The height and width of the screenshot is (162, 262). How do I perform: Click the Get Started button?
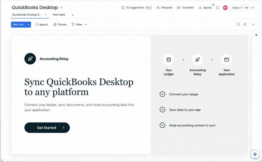(47, 128)
